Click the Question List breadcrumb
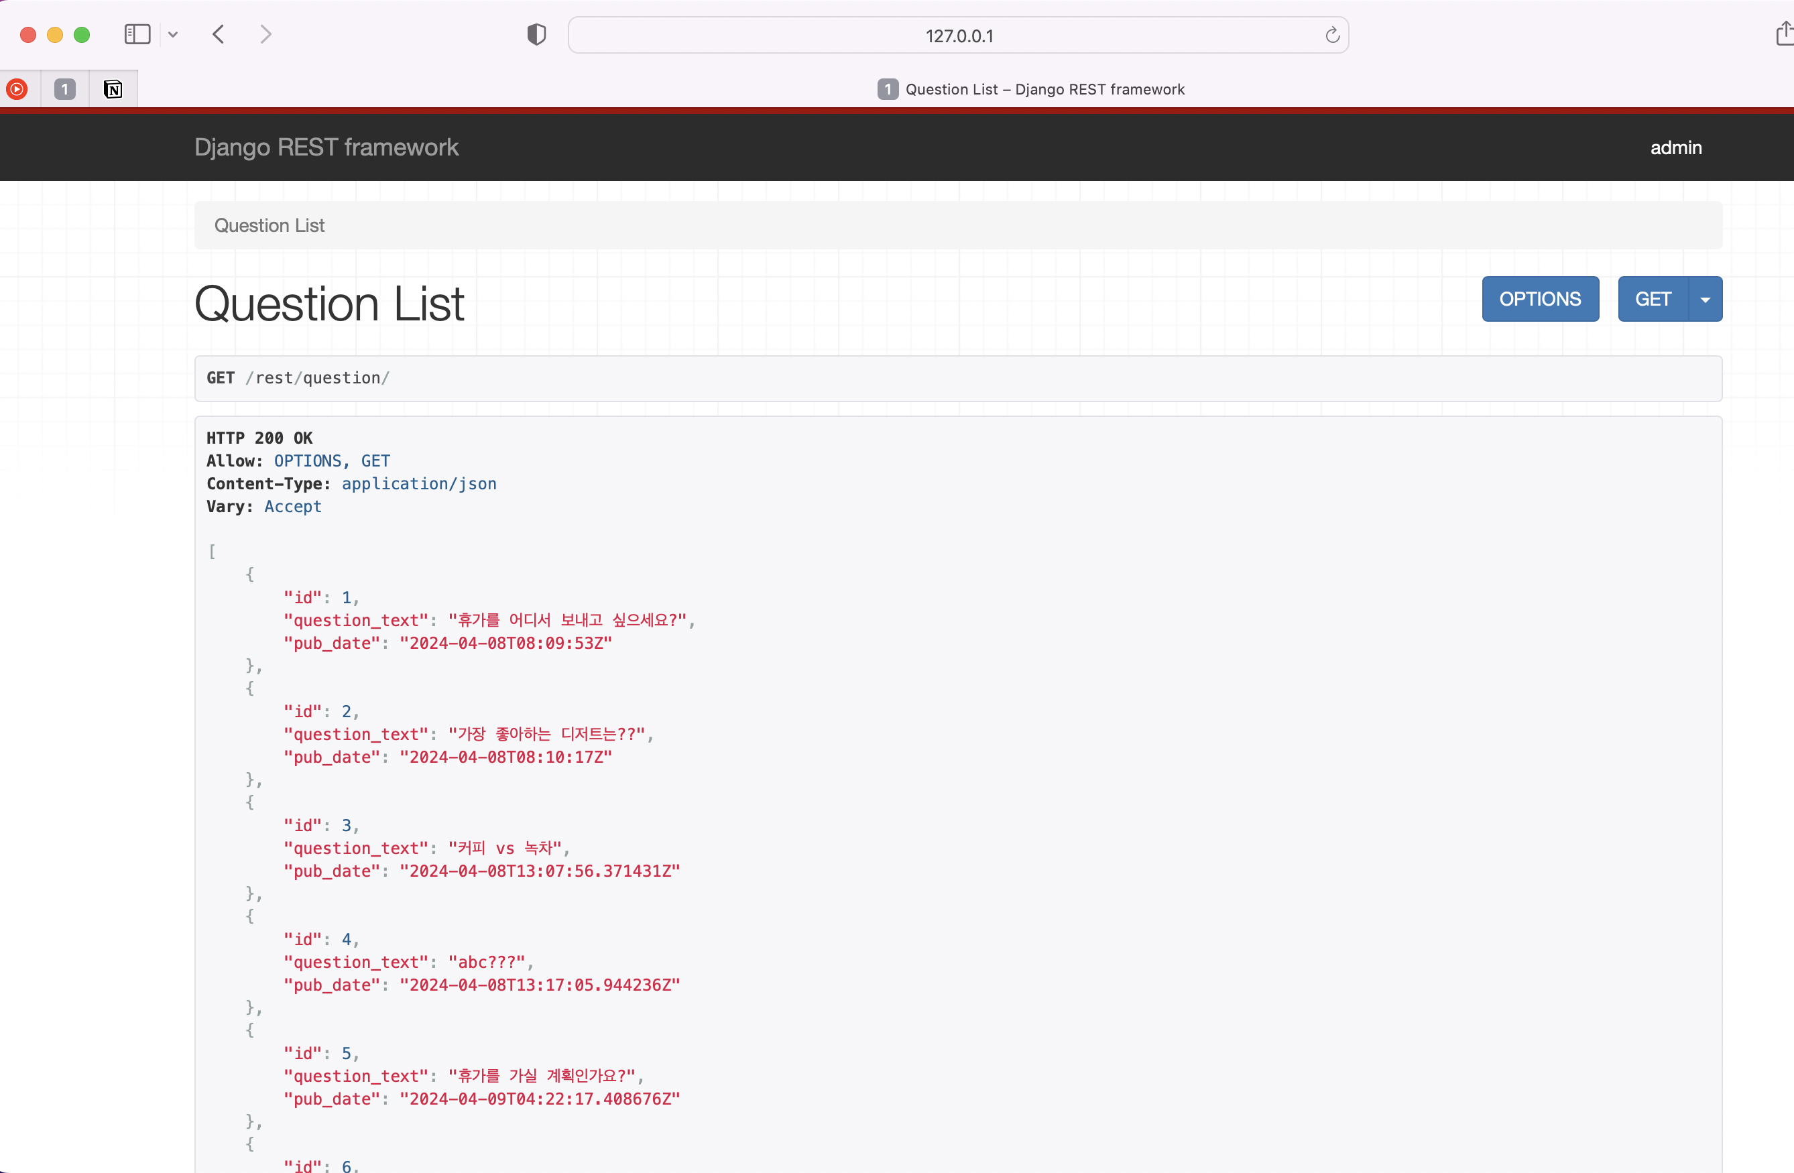The image size is (1794, 1173). 269,225
